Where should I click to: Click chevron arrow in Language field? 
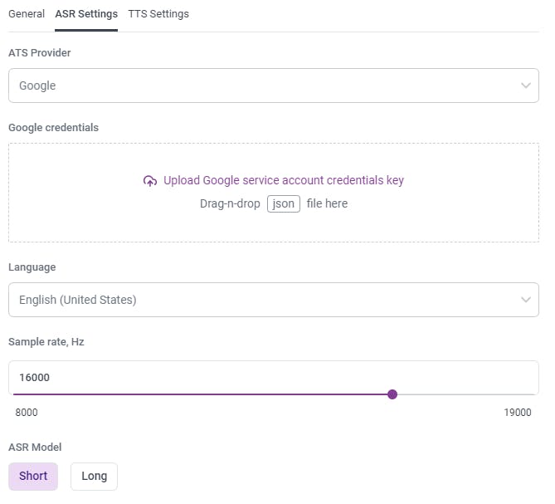tap(525, 300)
